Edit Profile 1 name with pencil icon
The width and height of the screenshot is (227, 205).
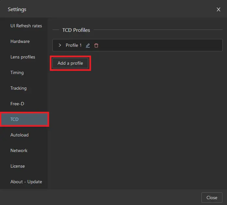(88, 45)
